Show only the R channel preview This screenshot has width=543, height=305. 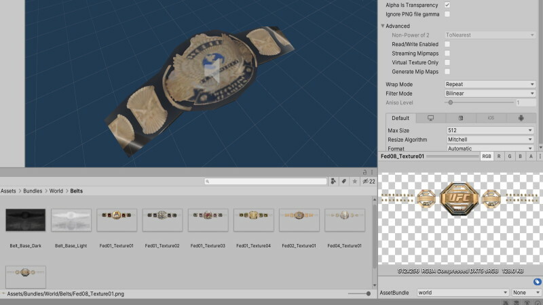click(500, 156)
